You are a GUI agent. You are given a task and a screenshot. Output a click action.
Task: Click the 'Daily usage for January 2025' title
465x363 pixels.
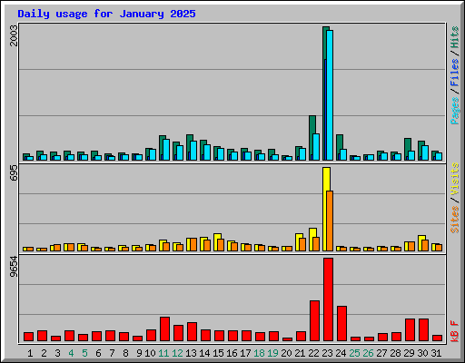point(106,14)
